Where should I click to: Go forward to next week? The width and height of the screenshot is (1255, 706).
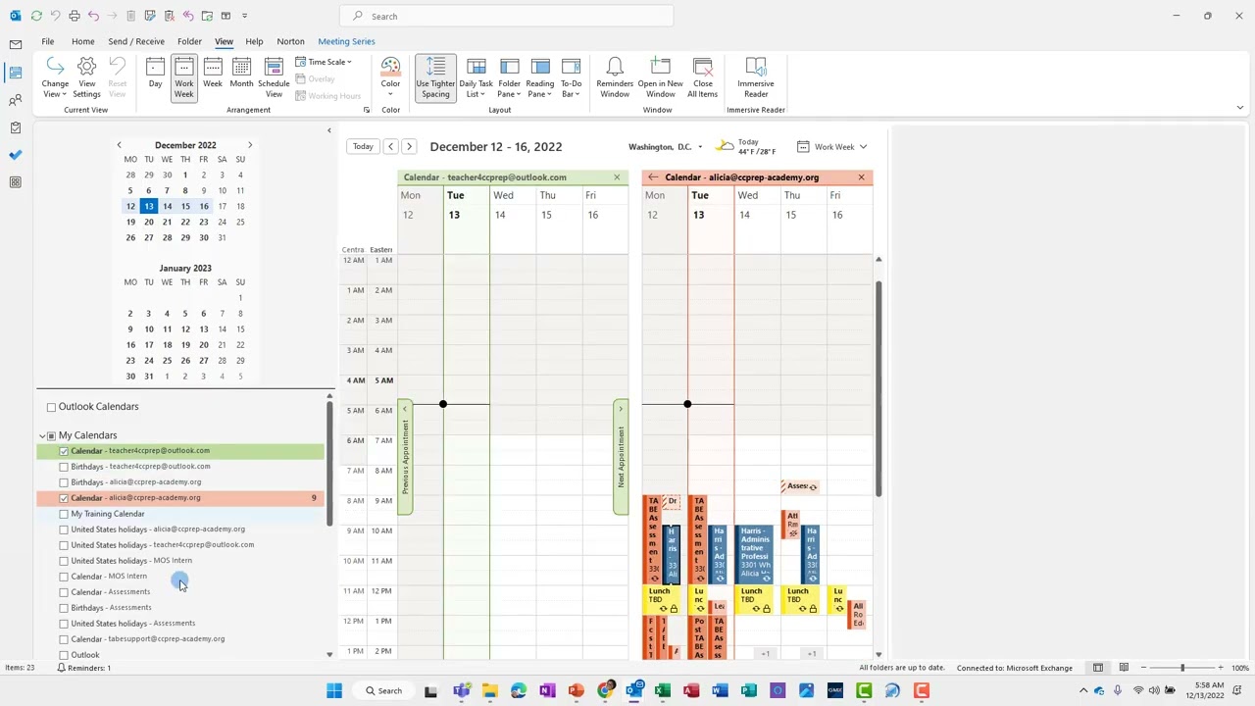coord(409,147)
